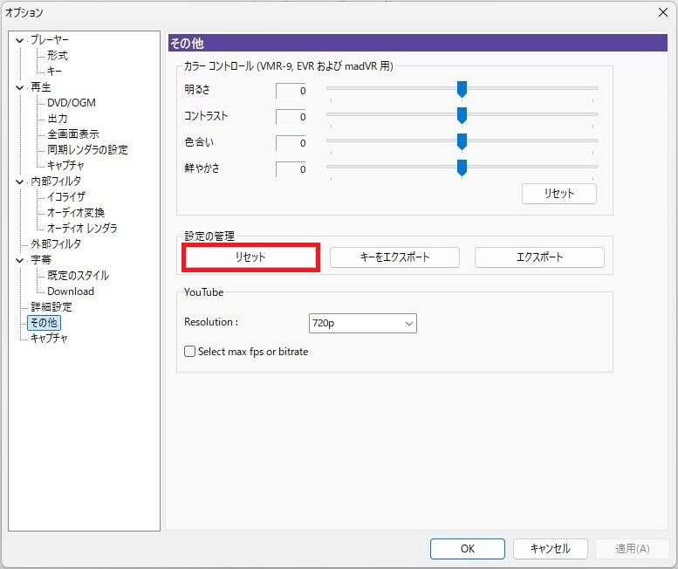Collapse the 字幕 tree node
The image size is (678, 569).
pyautogui.click(x=19, y=260)
